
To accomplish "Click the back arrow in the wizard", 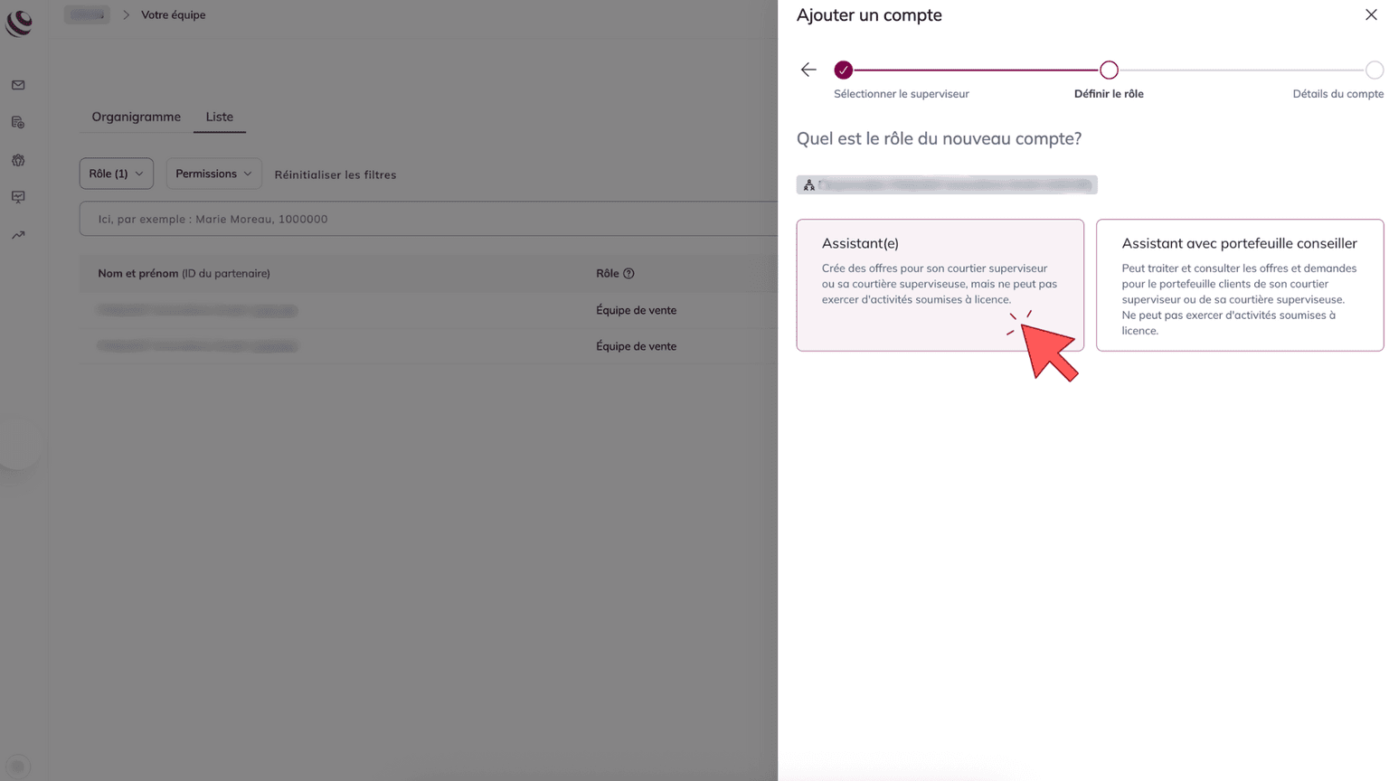I will tap(808, 70).
